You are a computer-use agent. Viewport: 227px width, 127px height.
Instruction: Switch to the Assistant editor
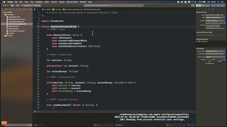(x=203, y=6)
